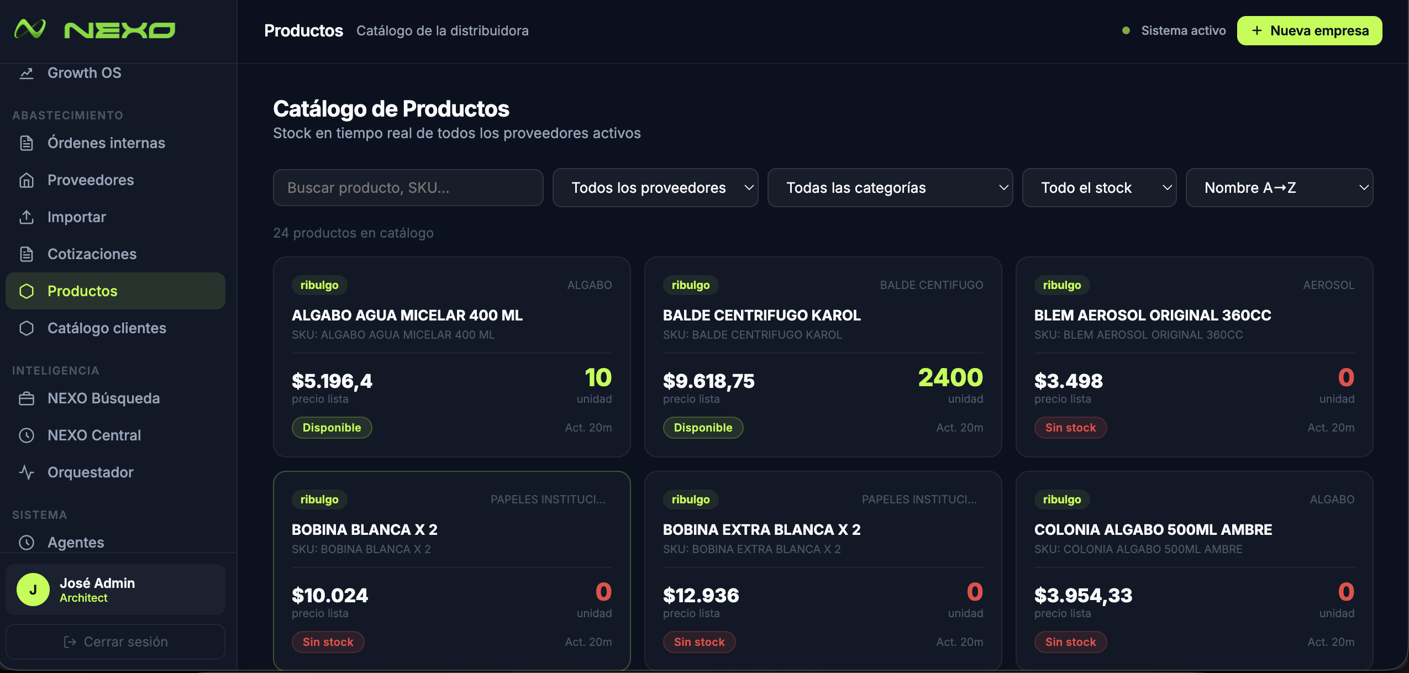Click Sin stock badge on COLONIA ALGABO card

click(1071, 642)
